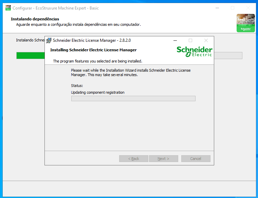This screenshot has width=258, height=198.
Task: Click 'The program features you selected' text
Action: coord(97,61)
